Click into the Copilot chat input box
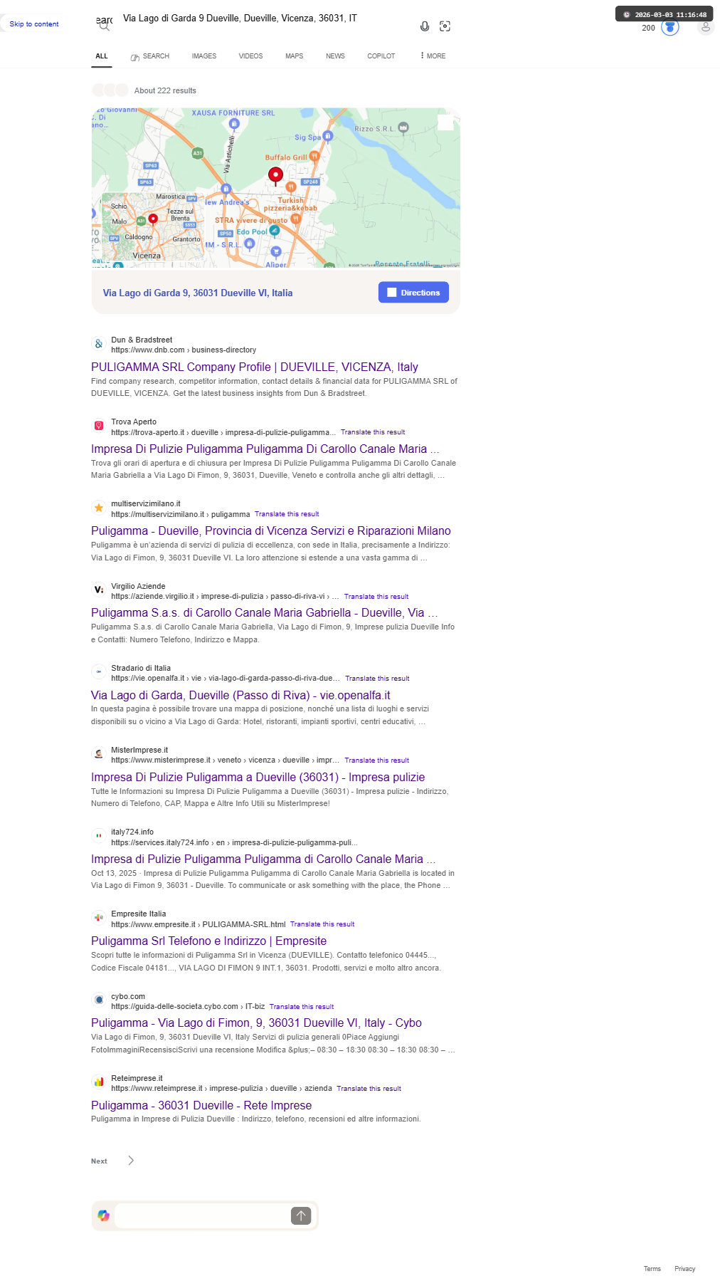The width and height of the screenshot is (720, 1281). [203, 1215]
